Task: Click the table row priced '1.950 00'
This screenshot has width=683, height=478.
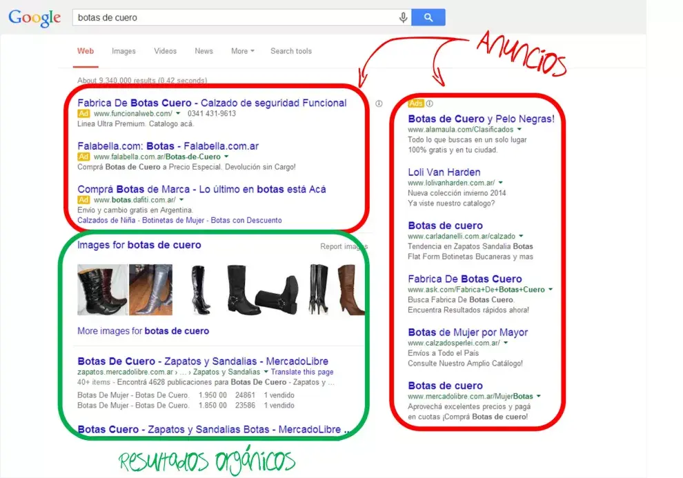Action: [x=186, y=395]
